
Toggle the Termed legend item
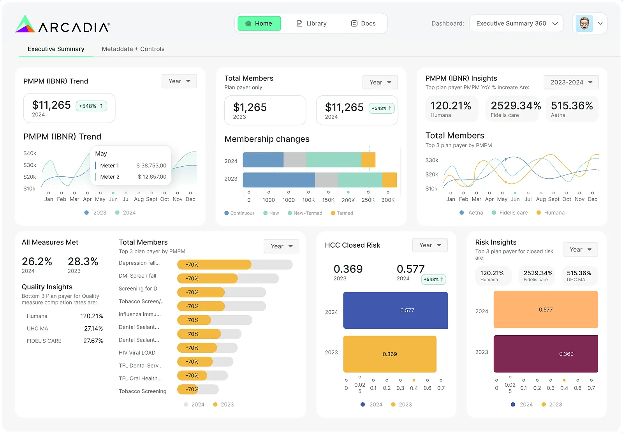(342, 213)
